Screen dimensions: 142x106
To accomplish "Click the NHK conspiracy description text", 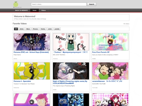I will pos(105,55).
